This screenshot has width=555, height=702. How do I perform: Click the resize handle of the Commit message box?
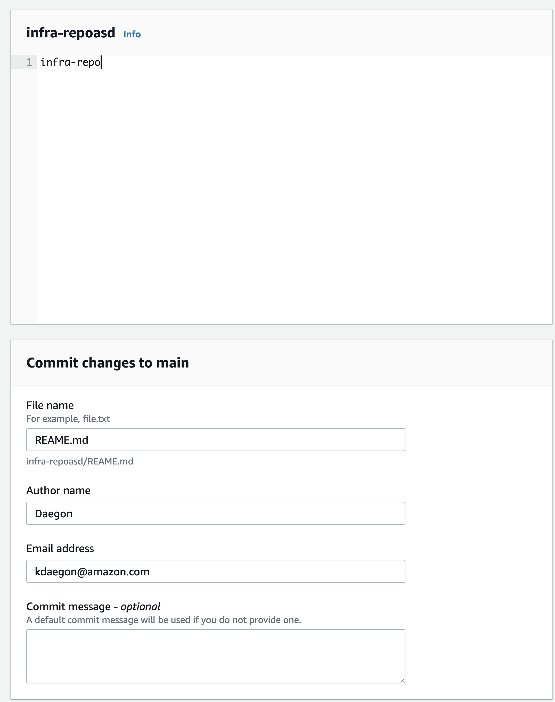click(x=402, y=680)
